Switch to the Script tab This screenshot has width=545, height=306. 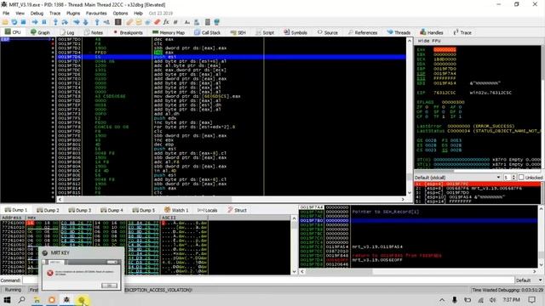pyautogui.click(x=265, y=32)
